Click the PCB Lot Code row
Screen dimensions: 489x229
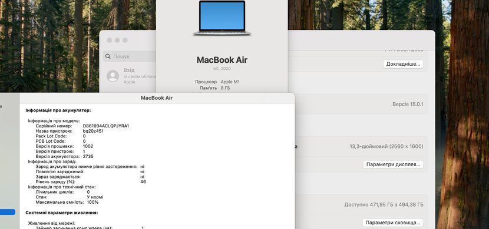(x=61, y=141)
